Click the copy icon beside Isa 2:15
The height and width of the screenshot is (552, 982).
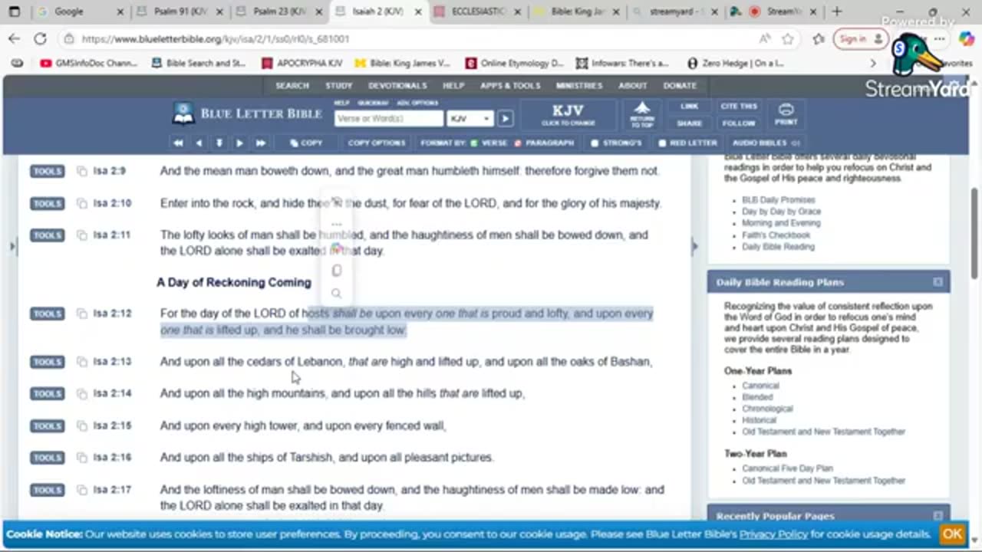pos(82,426)
